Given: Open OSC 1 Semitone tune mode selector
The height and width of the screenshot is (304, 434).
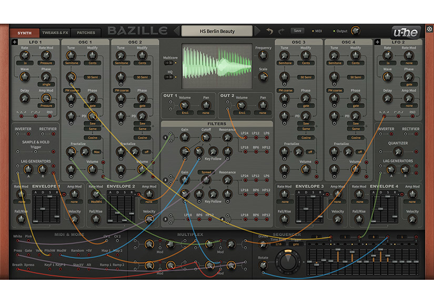Looking at the screenshot, I should point(72,63).
